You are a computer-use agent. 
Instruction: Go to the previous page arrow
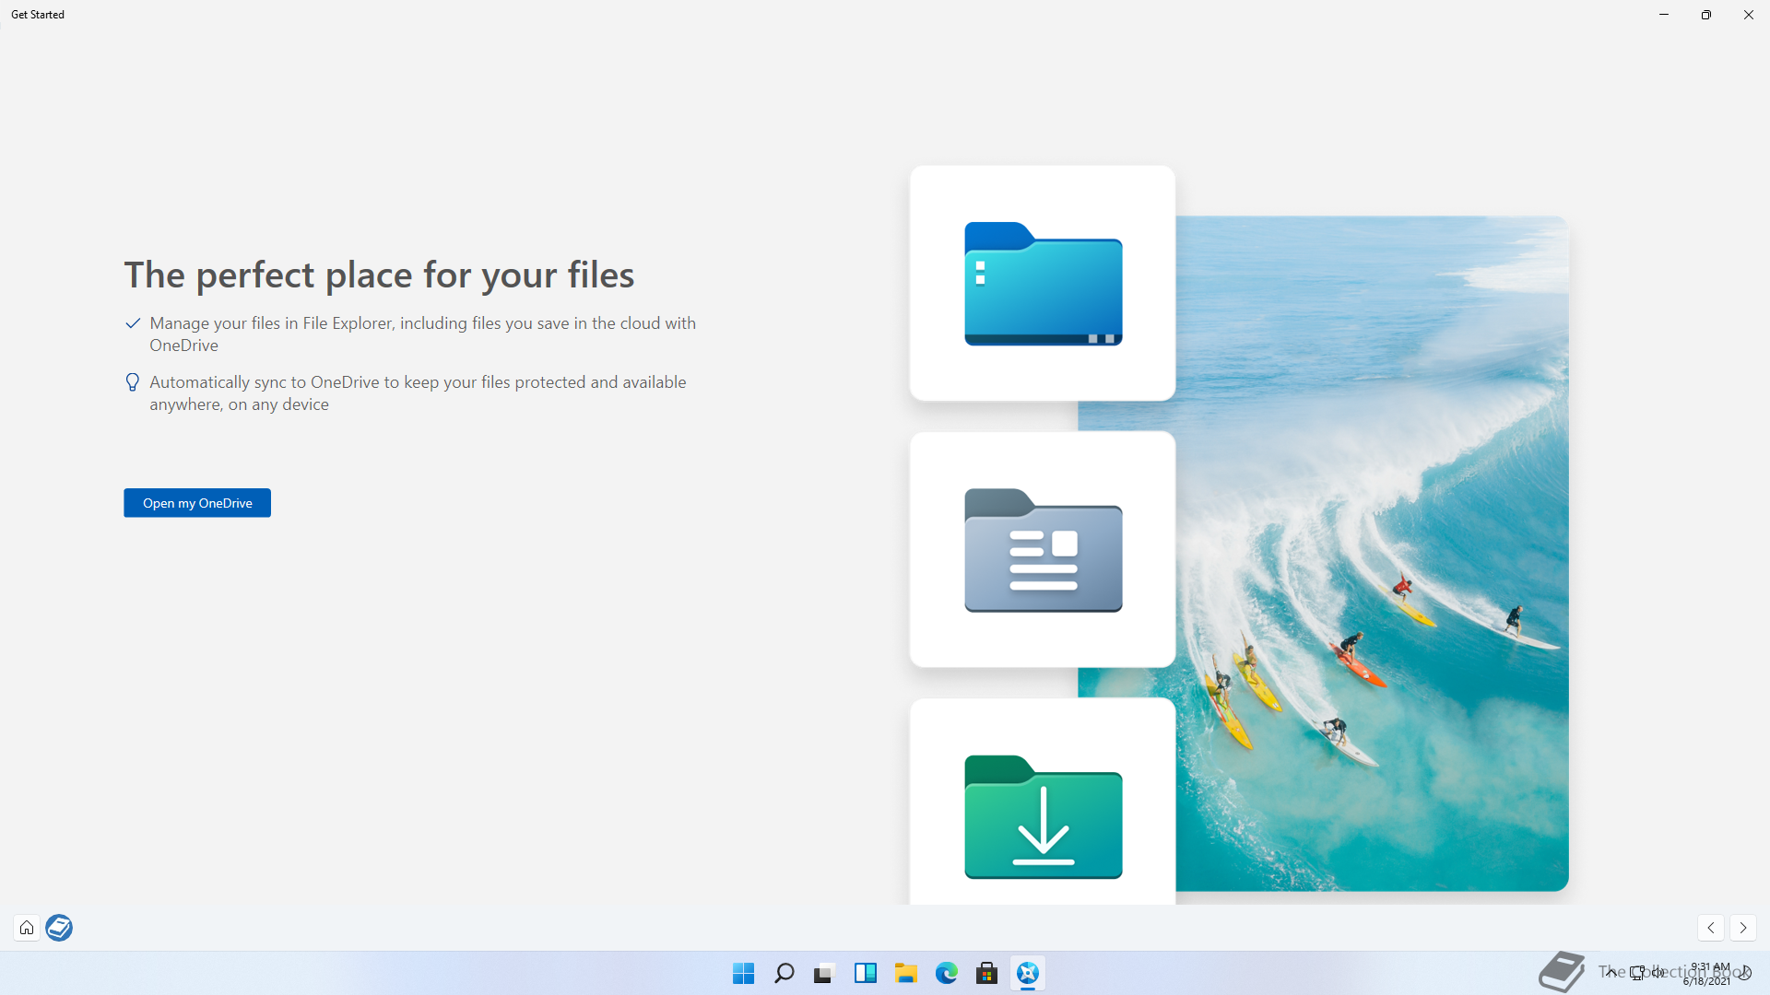[1710, 928]
